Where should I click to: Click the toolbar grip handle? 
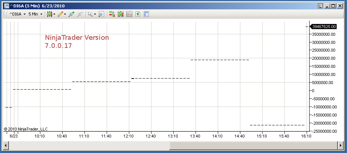point(4,14)
